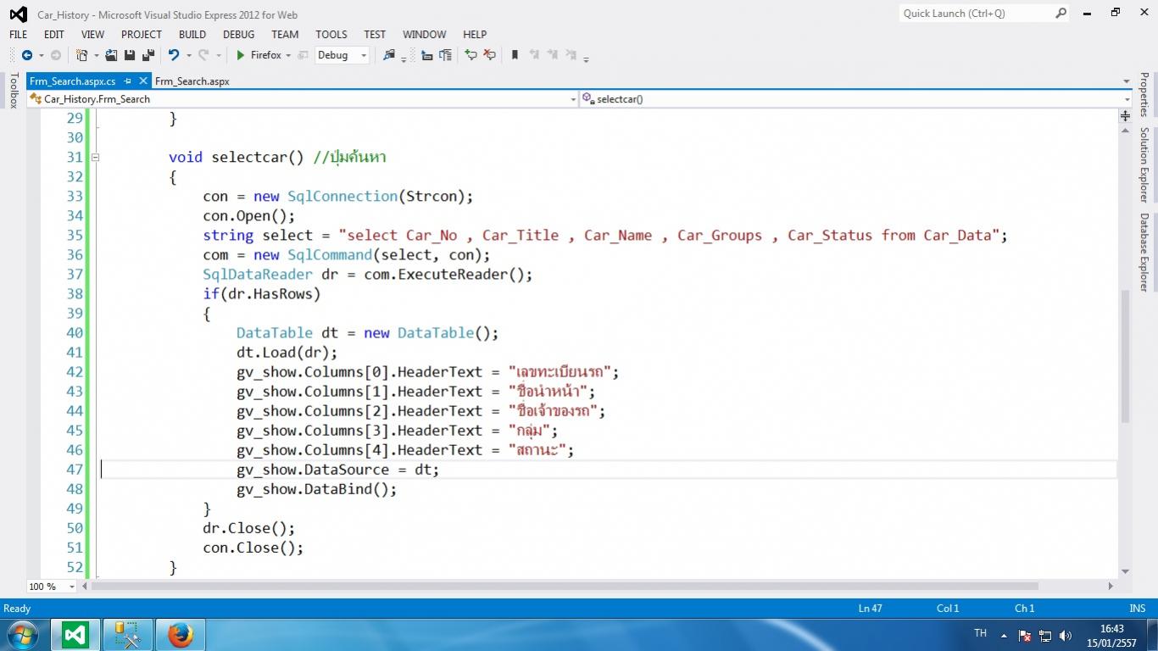This screenshot has width=1158, height=651.
Task: Click the volume speaker tray icon
Action: tap(1066, 635)
